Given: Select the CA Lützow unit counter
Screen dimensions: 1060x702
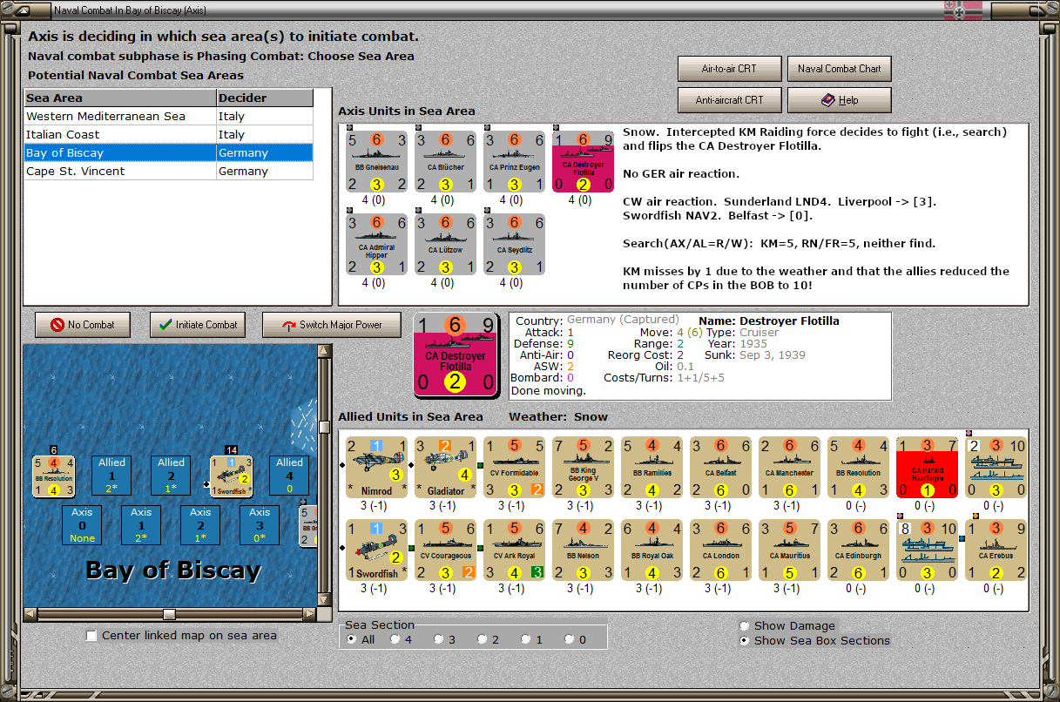Looking at the screenshot, I should 446,245.
